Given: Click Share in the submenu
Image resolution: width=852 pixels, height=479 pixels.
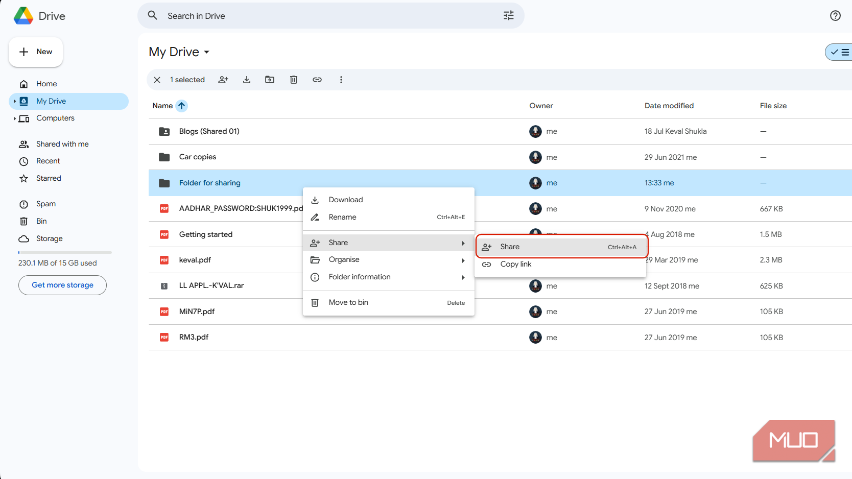Looking at the screenshot, I should [560, 247].
